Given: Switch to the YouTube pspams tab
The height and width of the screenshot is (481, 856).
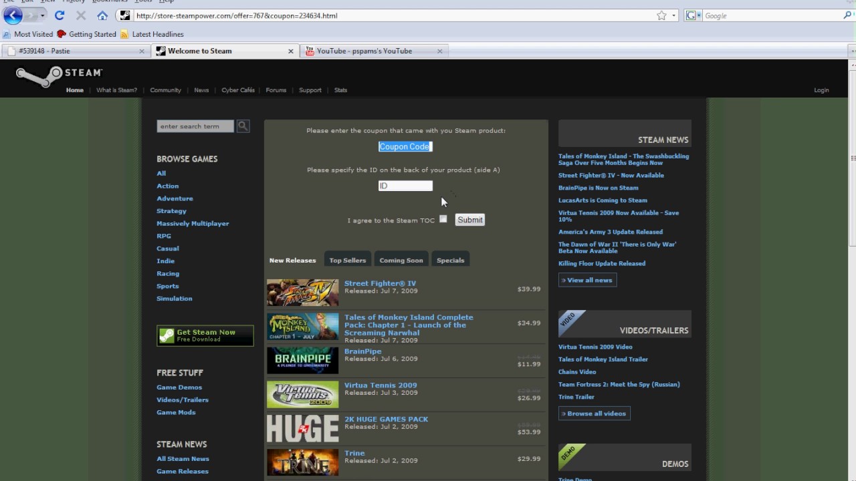Looking at the screenshot, I should (374, 51).
